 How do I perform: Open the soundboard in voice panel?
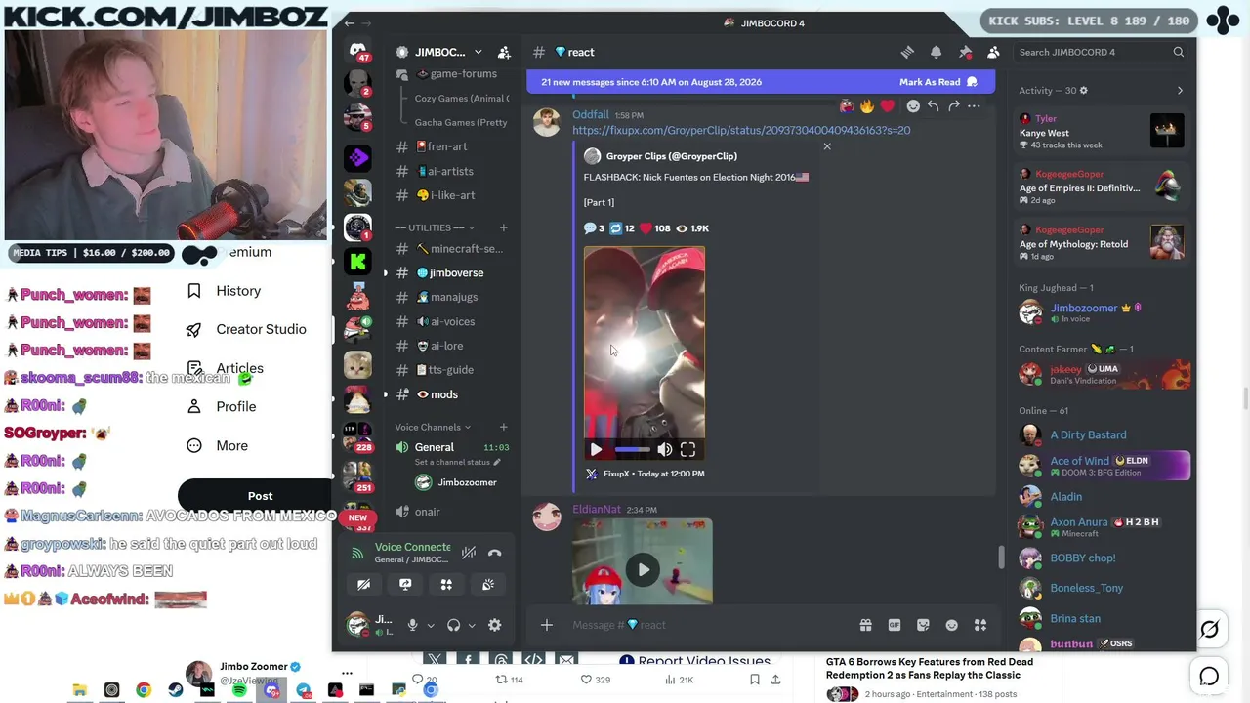pos(488,584)
